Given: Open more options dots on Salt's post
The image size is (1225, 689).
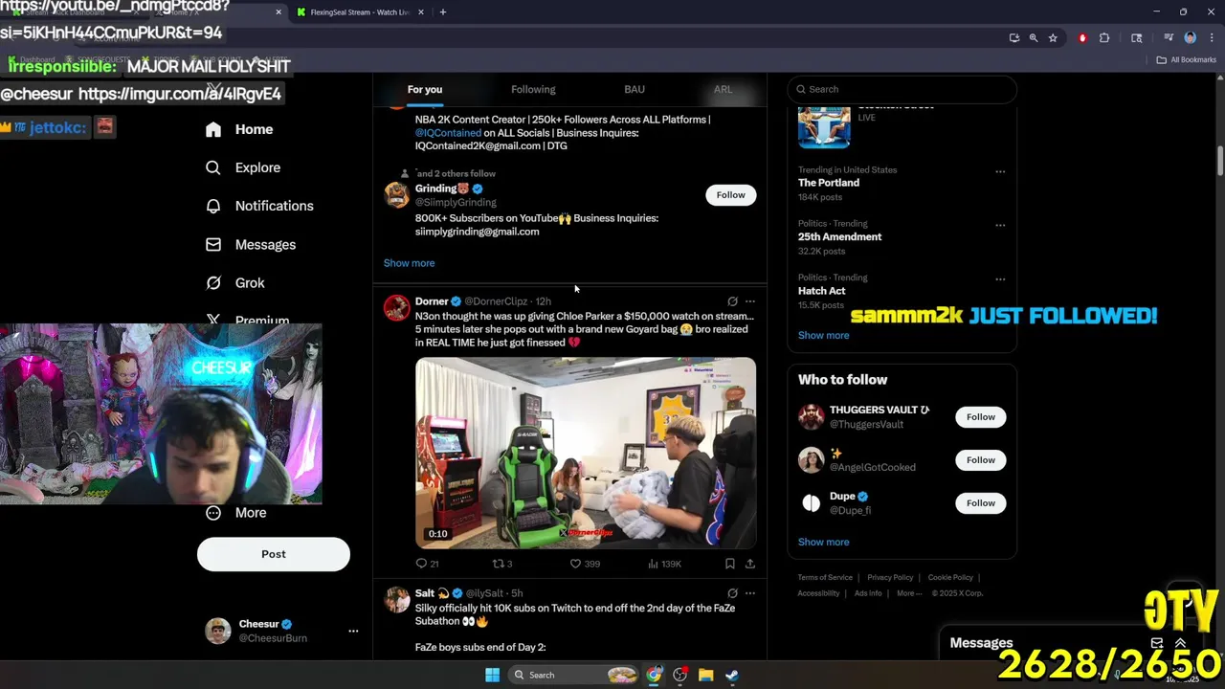Looking at the screenshot, I should pos(750,593).
